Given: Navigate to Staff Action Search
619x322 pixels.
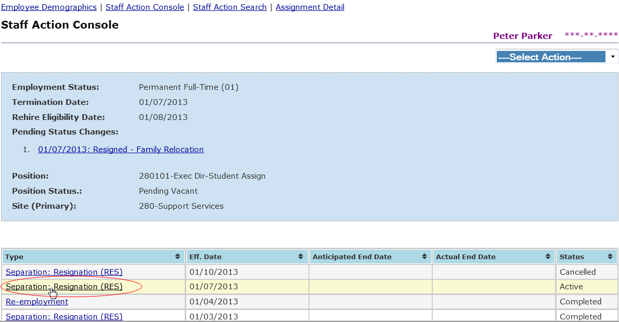Looking at the screenshot, I should click(x=229, y=7).
